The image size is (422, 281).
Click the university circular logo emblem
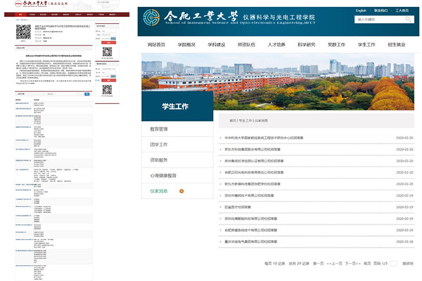(x=153, y=20)
